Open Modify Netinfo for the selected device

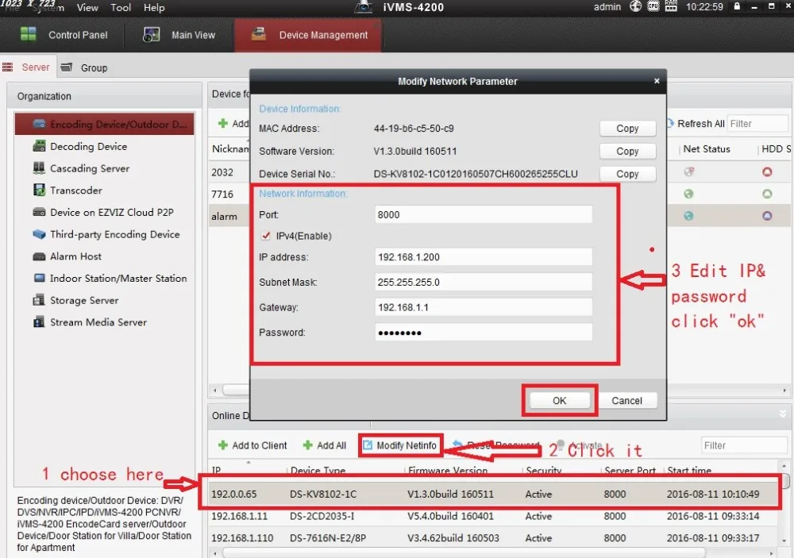pyautogui.click(x=400, y=445)
